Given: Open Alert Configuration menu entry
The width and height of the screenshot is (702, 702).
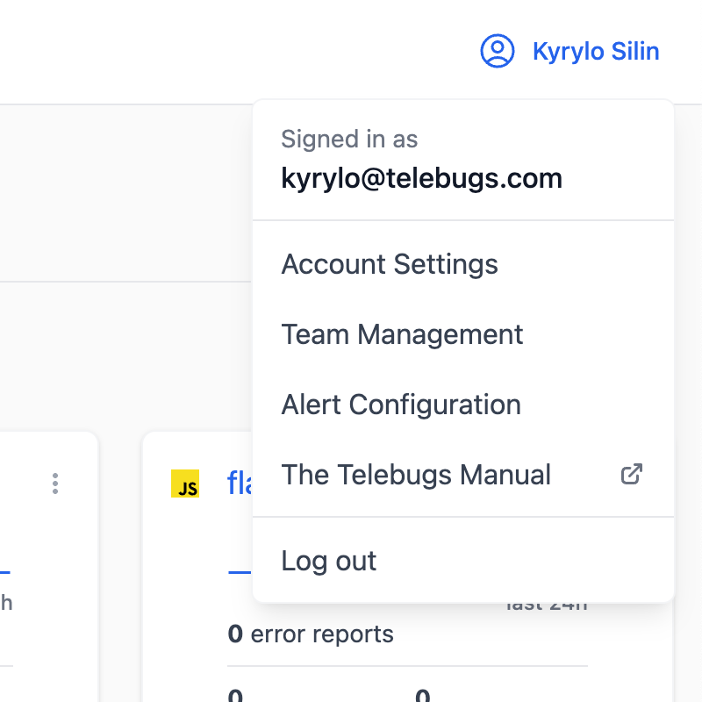Looking at the screenshot, I should [463, 405].
